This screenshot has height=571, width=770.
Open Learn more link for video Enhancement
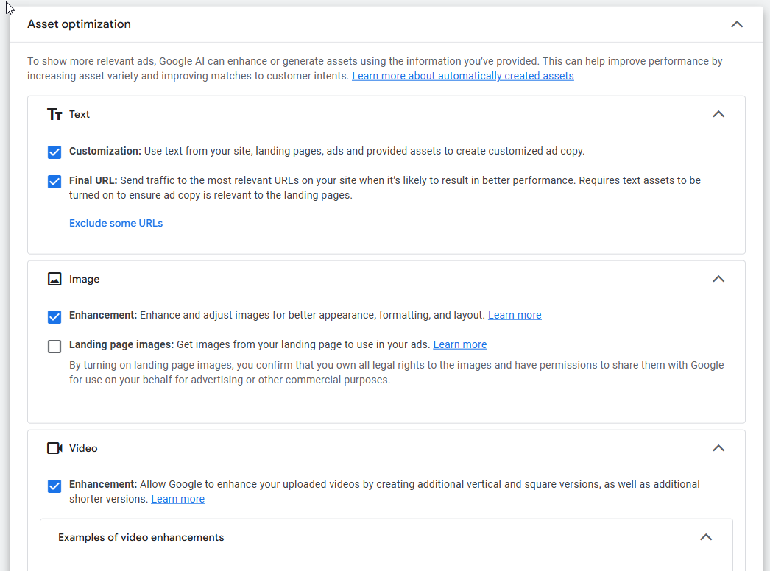tap(177, 499)
